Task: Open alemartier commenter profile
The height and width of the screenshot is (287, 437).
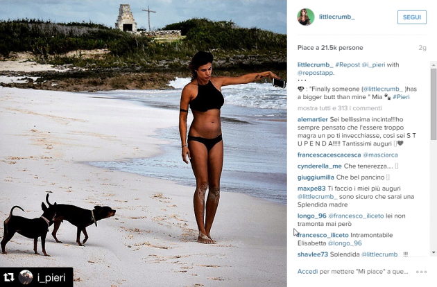Action: (312, 119)
